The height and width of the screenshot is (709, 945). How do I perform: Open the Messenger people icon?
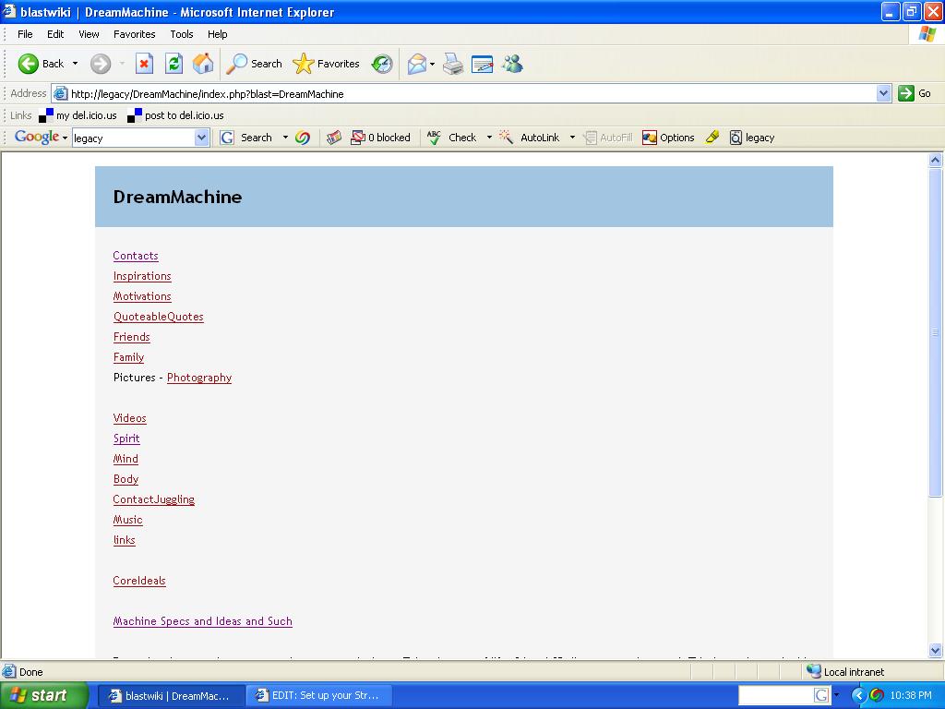click(512, 64)
